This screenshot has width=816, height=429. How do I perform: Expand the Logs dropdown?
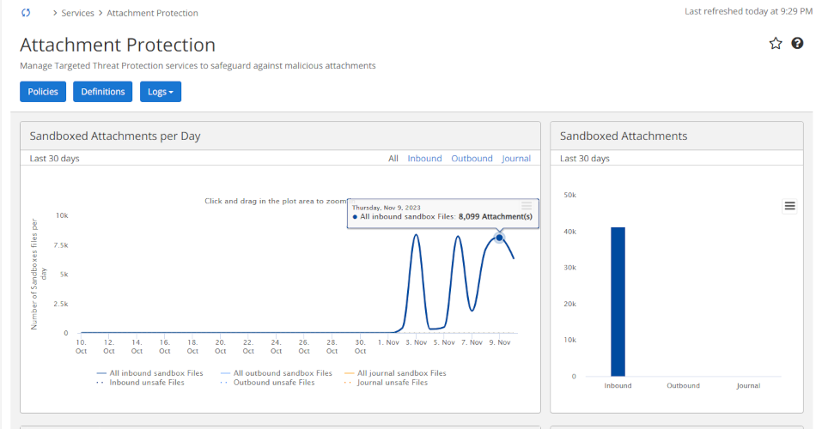coord(161,92)
